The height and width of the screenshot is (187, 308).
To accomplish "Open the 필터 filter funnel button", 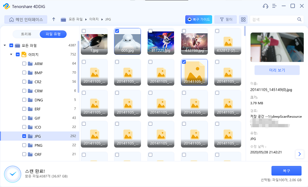I will (226, 20).
